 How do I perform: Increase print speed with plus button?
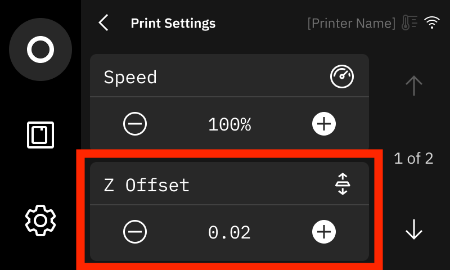[324, 124]
